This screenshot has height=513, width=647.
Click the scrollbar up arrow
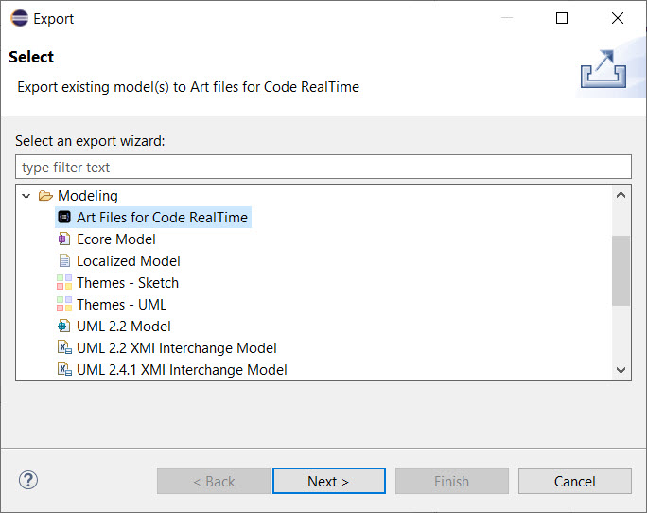pos(621,195)
